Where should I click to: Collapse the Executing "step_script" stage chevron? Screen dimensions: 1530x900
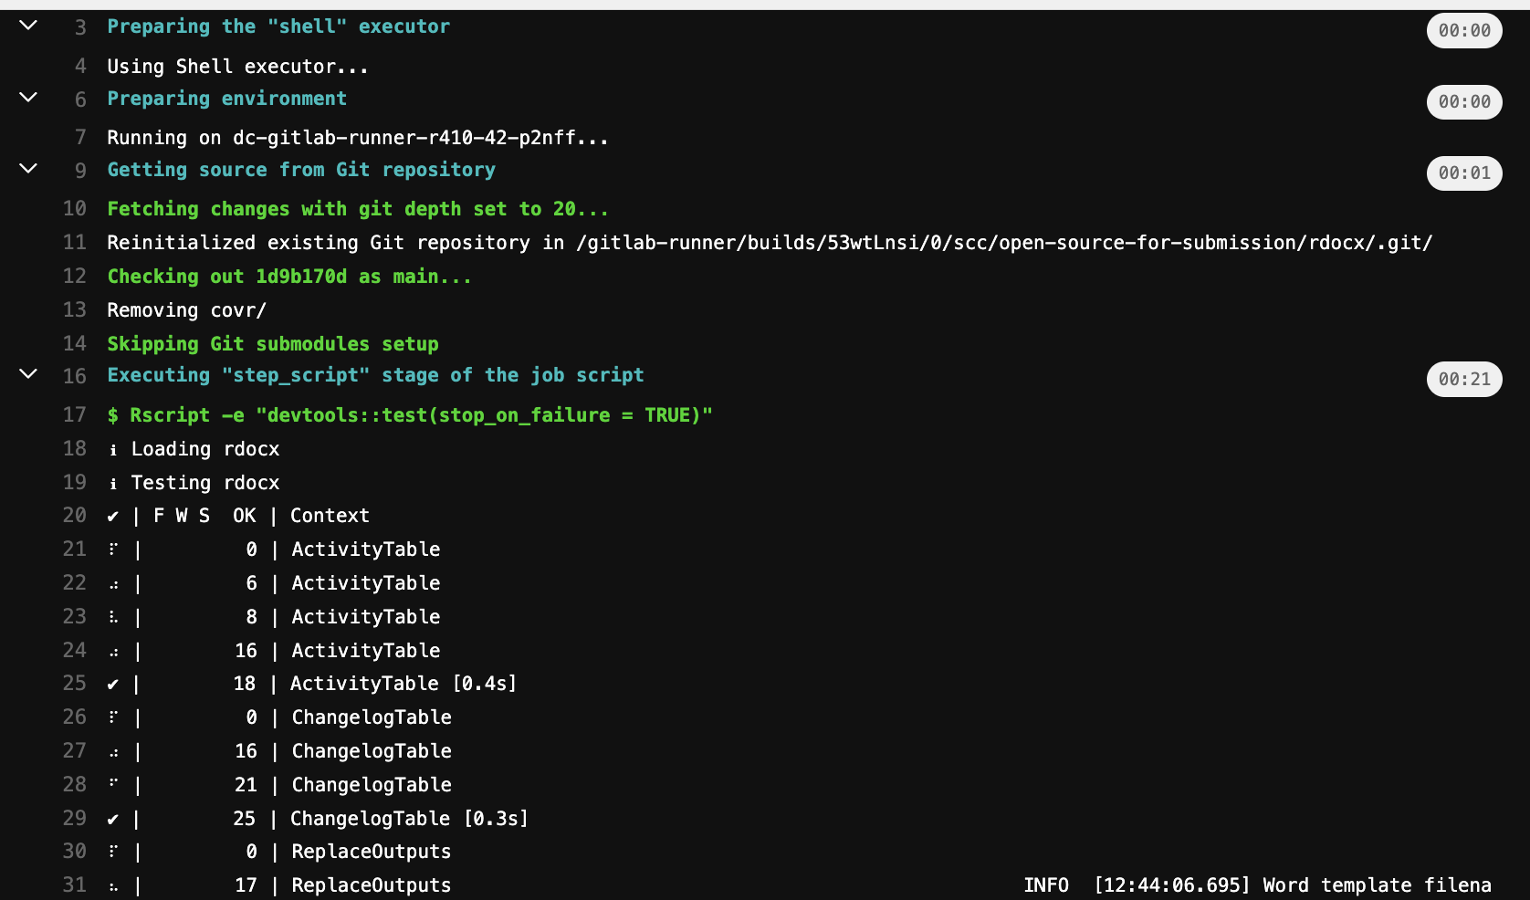(28, 374)
